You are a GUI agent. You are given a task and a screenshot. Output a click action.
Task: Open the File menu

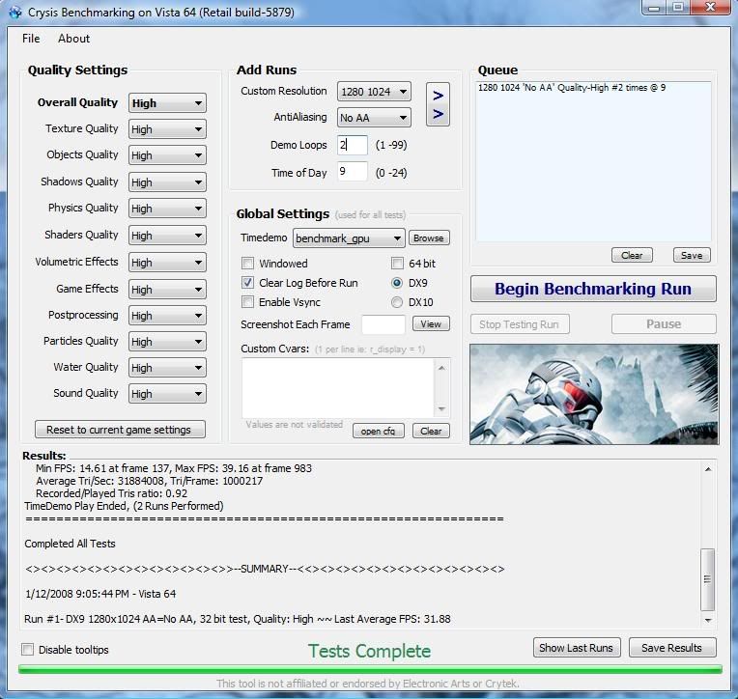pos(31,39)
